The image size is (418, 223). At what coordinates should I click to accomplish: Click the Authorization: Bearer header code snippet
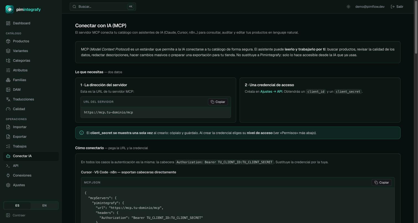(x=224, y=162)
